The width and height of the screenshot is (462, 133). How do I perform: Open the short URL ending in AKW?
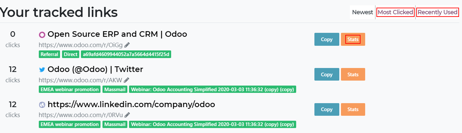click(80, 80)
